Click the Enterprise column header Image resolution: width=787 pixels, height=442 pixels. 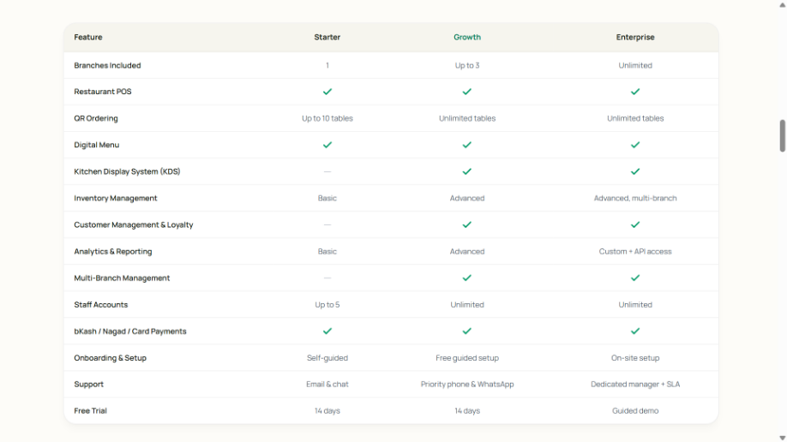click(635, 37)
